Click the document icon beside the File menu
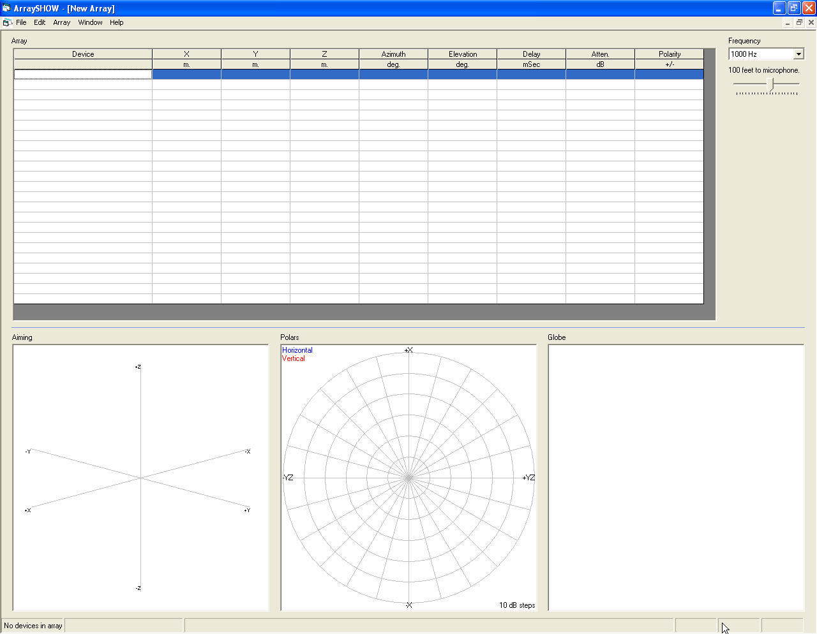 [8, 22]
